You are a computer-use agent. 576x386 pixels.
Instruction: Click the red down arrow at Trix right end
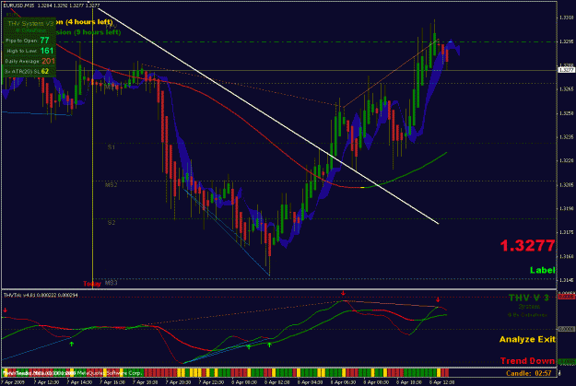coord(438,299)
